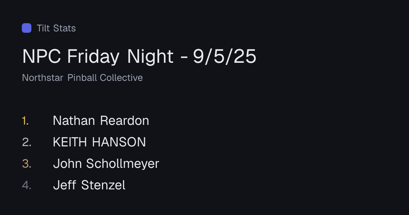Click the bronze rank number 3.
The height and width of the screenshot is (215, 409).
pos(27,164)
